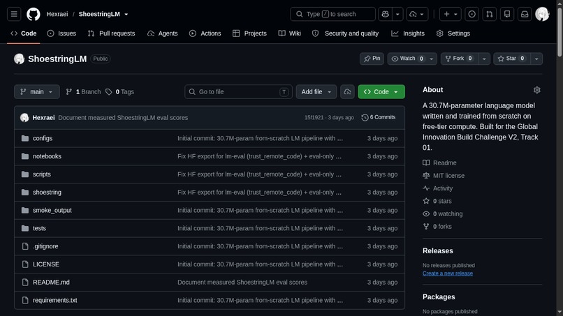563x316 pixels.
Task: Open the MIT license link
Action: click(x=444, y=175)
